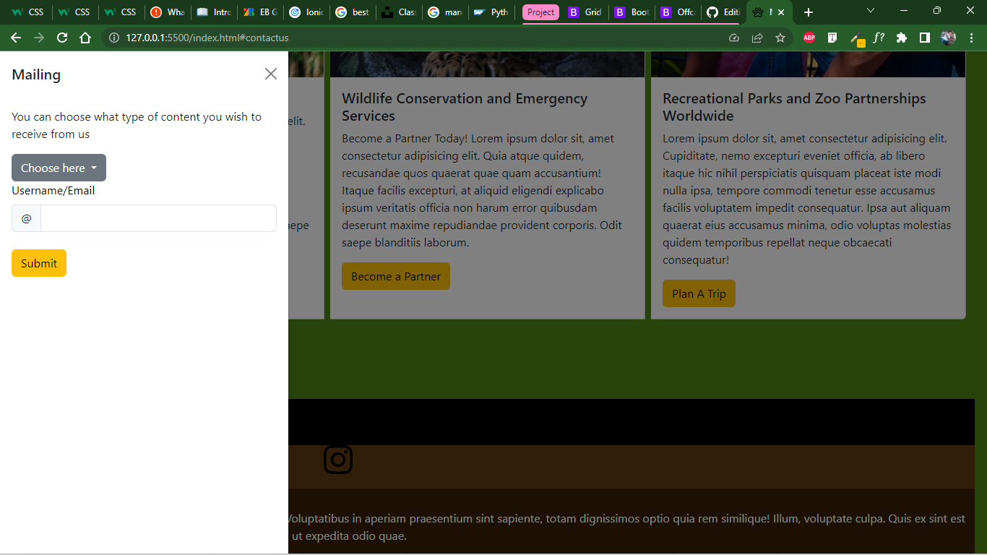
Task: Bookmark the page using the star icon
Action: [780, 38]
